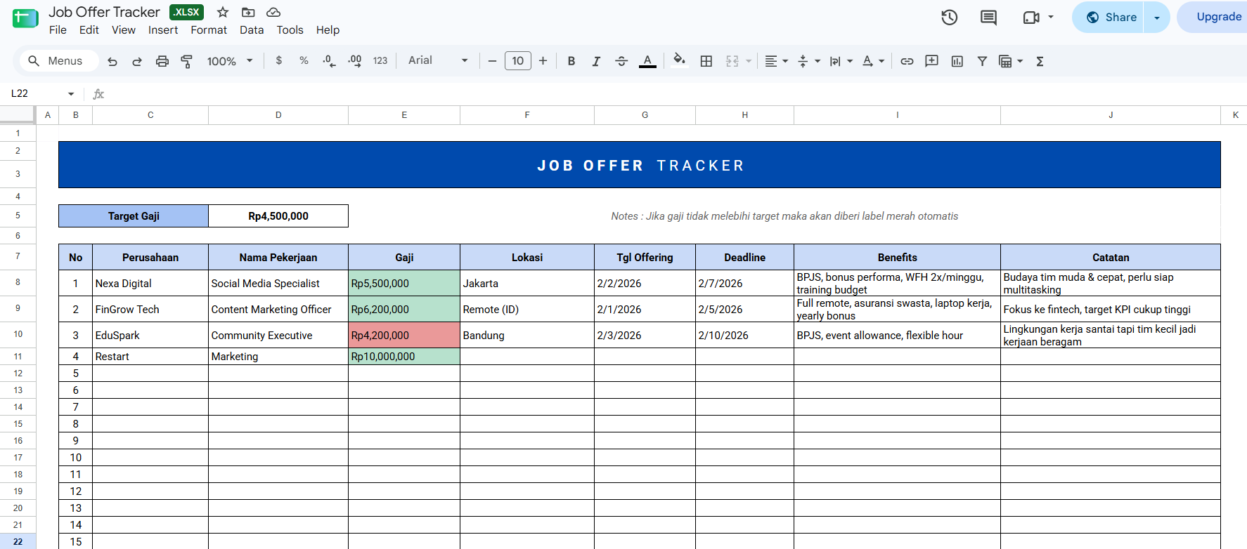Screen dimensions: 1247x549
Task: Open the comments panel icon
Action: pos(988,18)
